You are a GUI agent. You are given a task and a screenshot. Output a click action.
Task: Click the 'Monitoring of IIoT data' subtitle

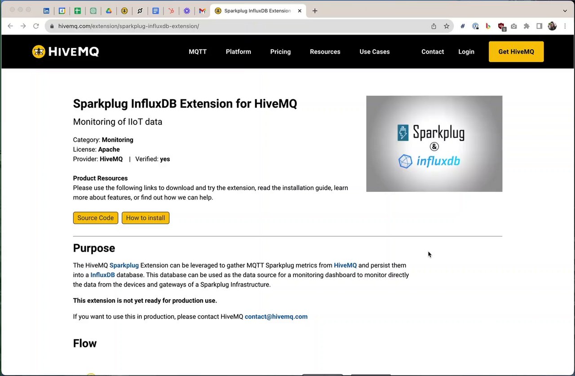118,122
